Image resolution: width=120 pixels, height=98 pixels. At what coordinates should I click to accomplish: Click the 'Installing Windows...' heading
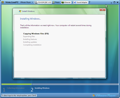[31, 19]
